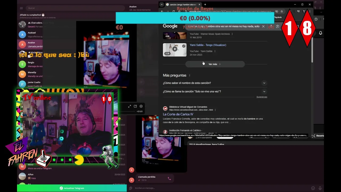The image size is (341, 192).
Task: Call back from the Llamada perdida phone icon
Action: tap(169, 178)
